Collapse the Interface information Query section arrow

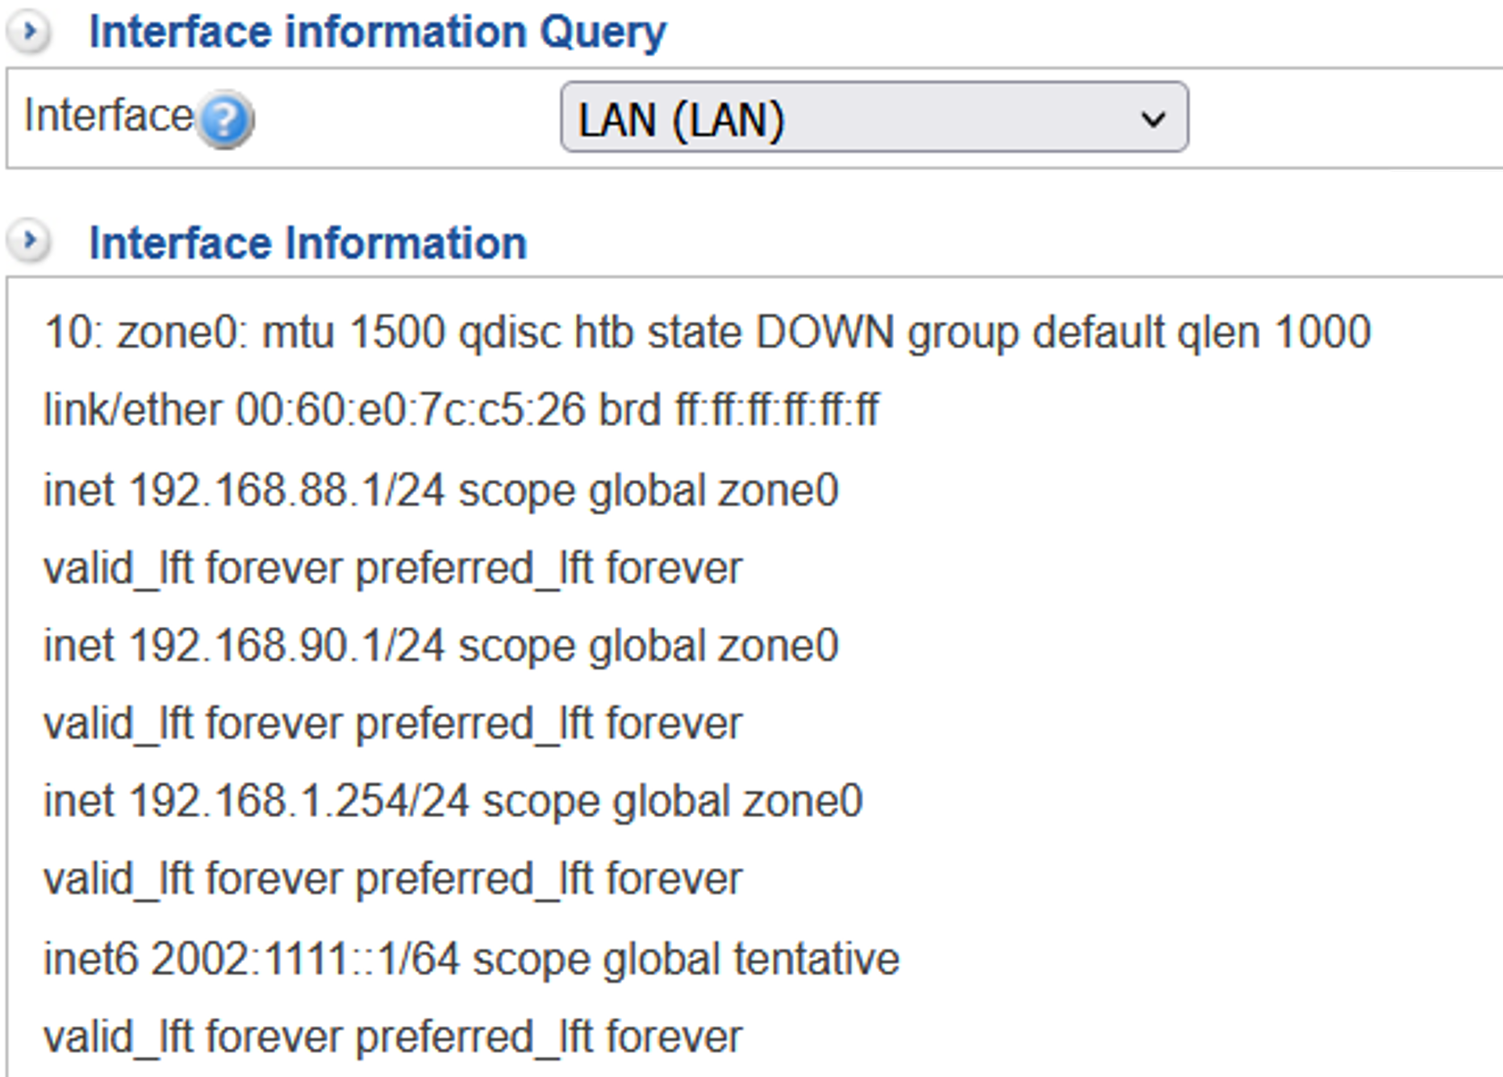tap(29, 32)
